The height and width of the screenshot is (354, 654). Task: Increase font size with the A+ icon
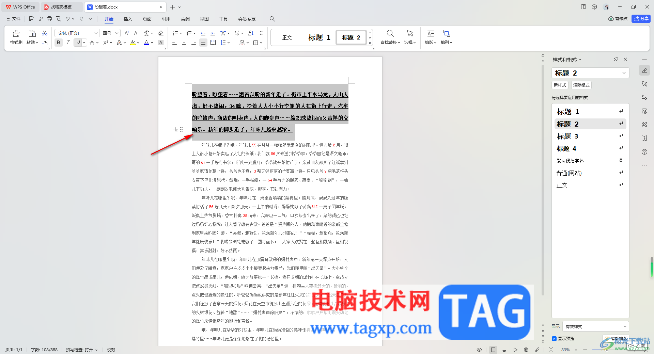127,33
